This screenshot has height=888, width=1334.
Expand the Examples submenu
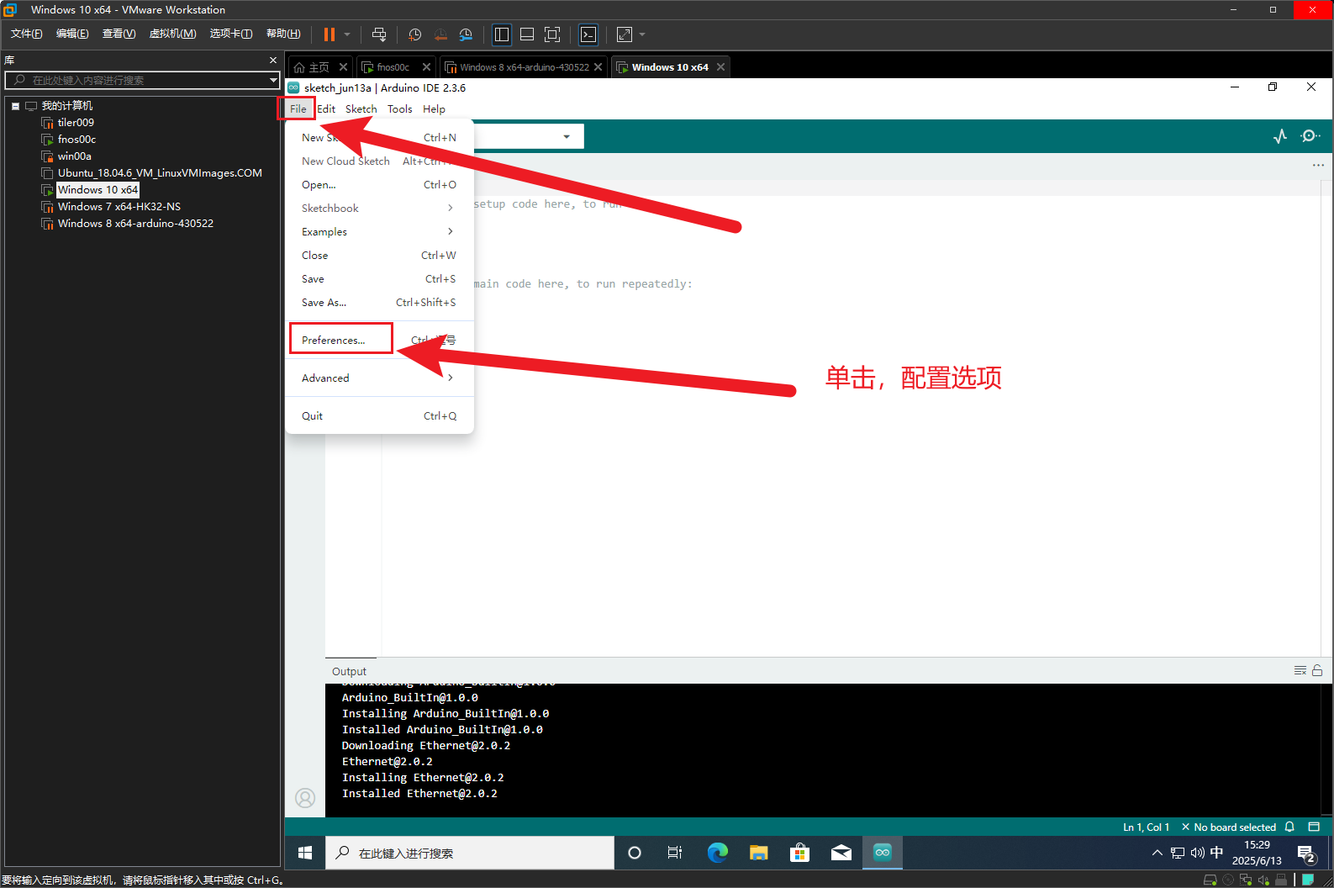[x=379, y=232]
